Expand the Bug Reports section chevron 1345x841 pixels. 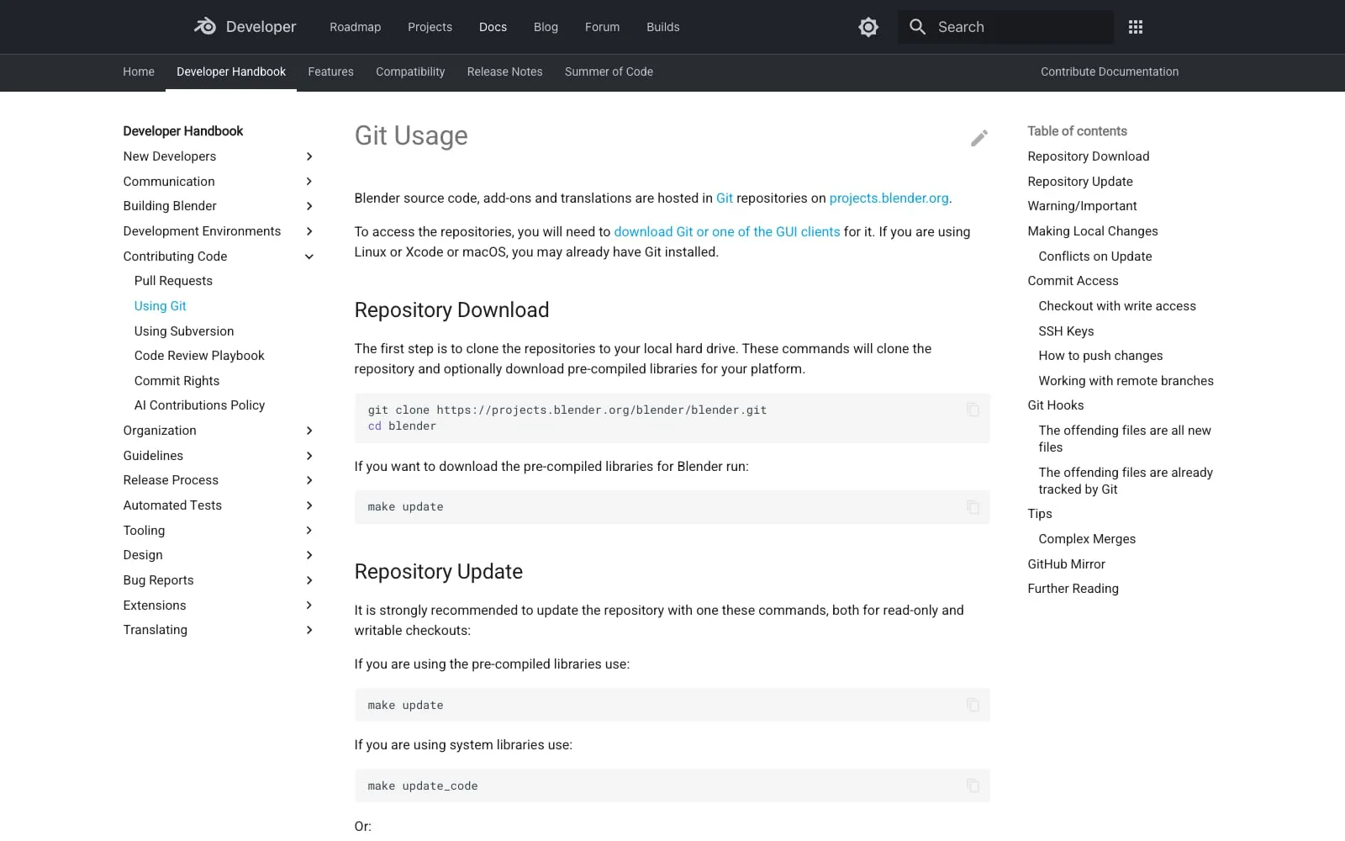coord(309,580)
